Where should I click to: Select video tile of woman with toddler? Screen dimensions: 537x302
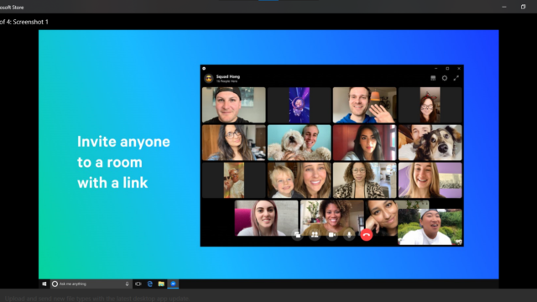300,180
